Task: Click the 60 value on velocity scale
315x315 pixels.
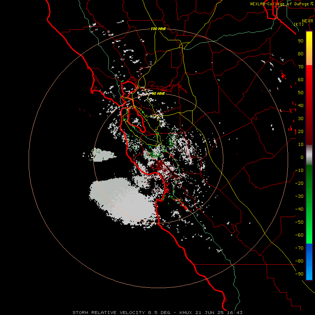Action: pos(301,80)
